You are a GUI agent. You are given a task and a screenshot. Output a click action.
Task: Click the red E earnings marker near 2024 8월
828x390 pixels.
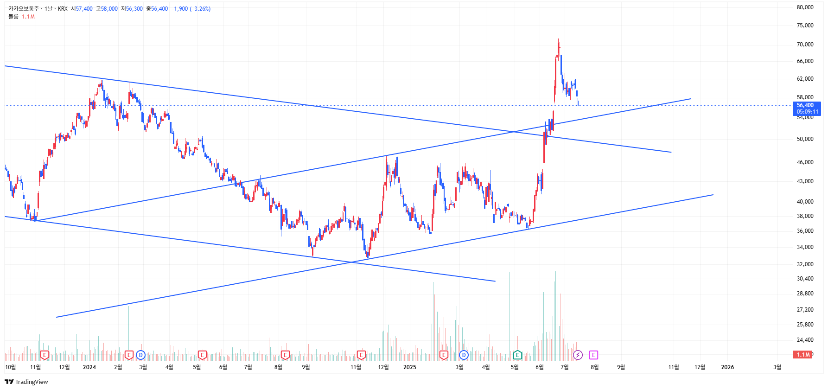(285, 355)
